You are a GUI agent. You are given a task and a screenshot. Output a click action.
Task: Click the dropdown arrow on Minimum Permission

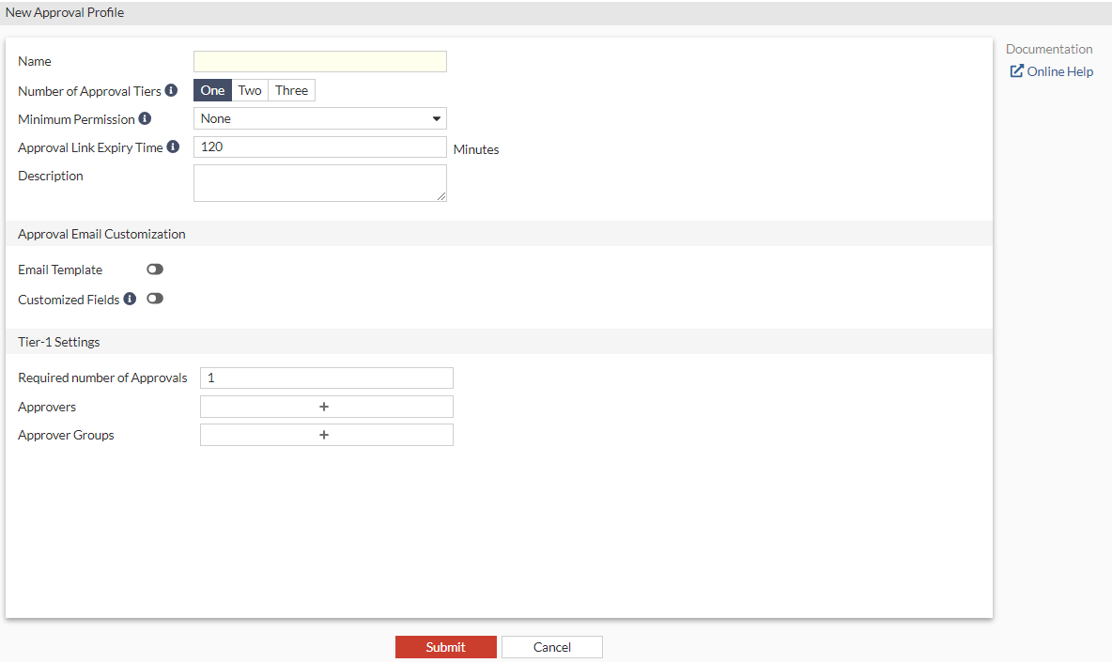tap(436, 118)
